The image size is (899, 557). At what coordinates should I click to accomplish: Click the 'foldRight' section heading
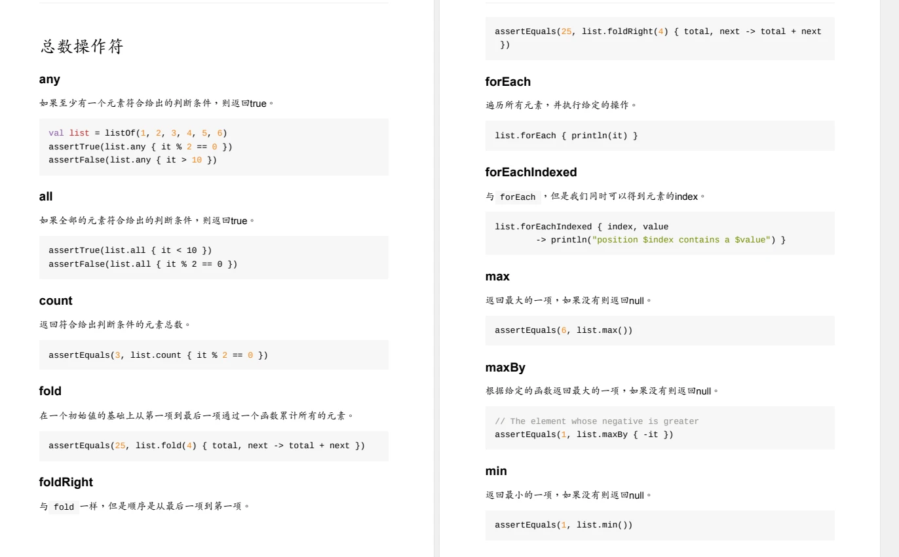click(x=66, y=482)
